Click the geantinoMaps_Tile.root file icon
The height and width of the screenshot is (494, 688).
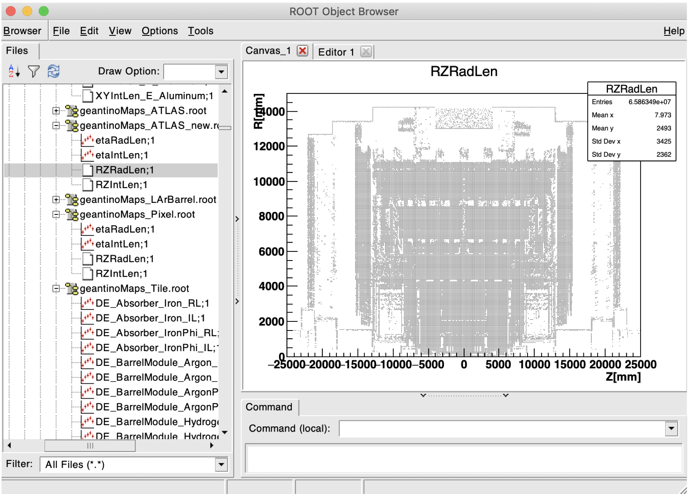point(72,288)
